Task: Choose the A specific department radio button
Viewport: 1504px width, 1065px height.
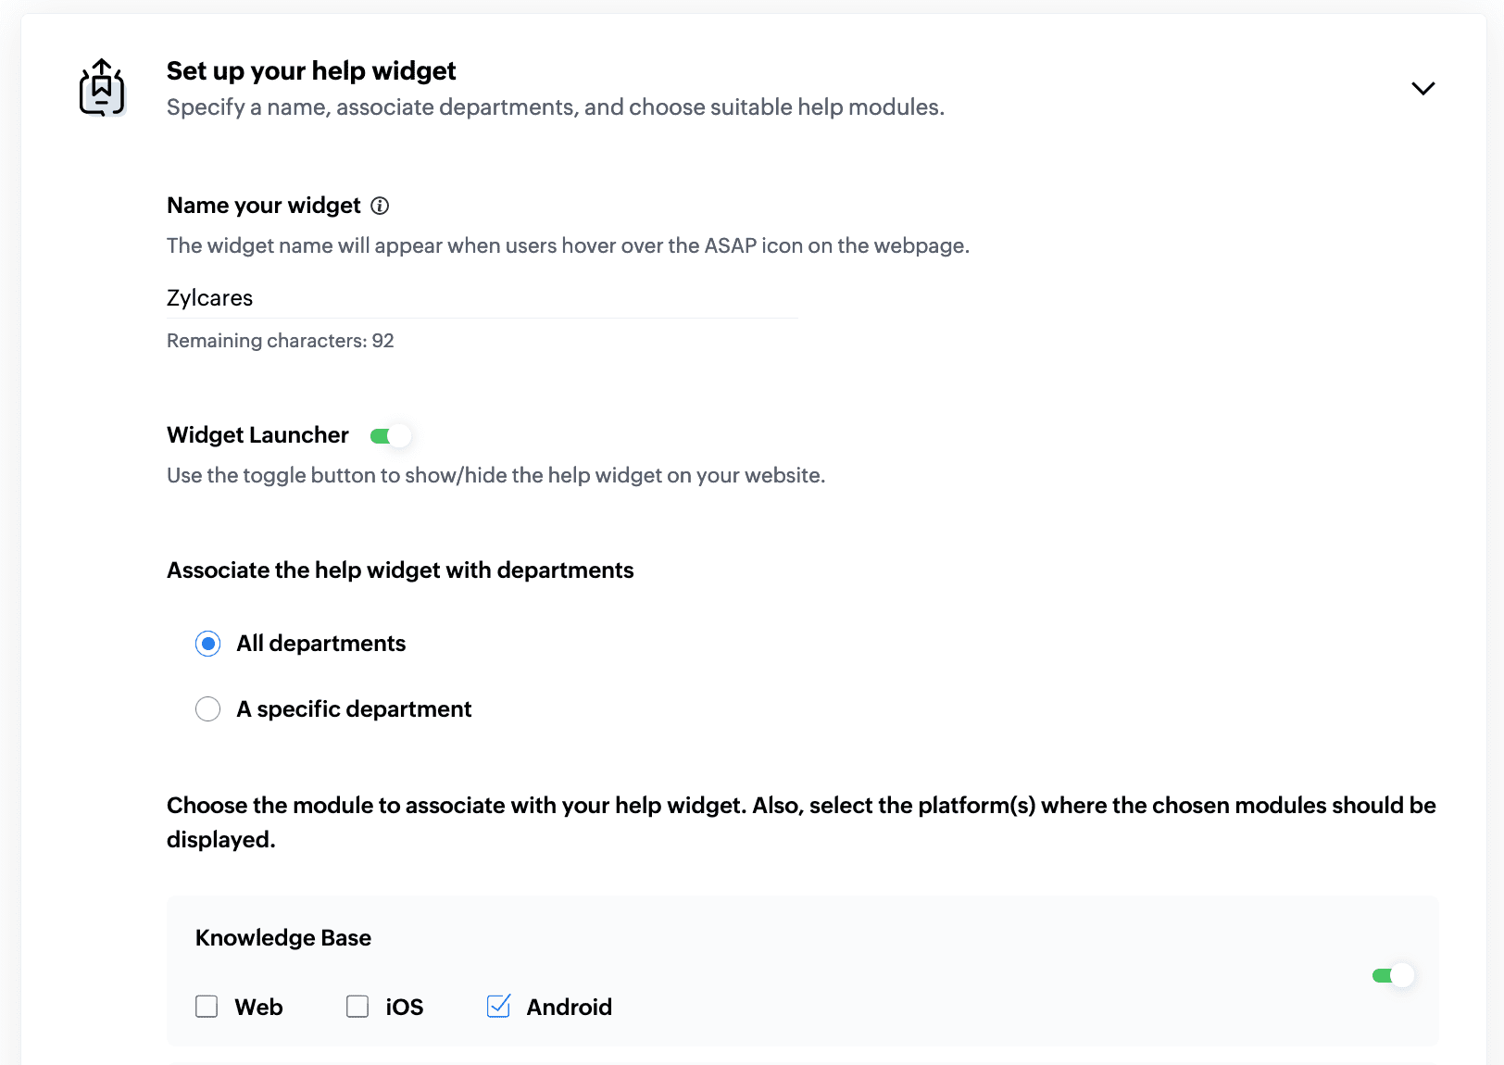Action: (208, 709)
